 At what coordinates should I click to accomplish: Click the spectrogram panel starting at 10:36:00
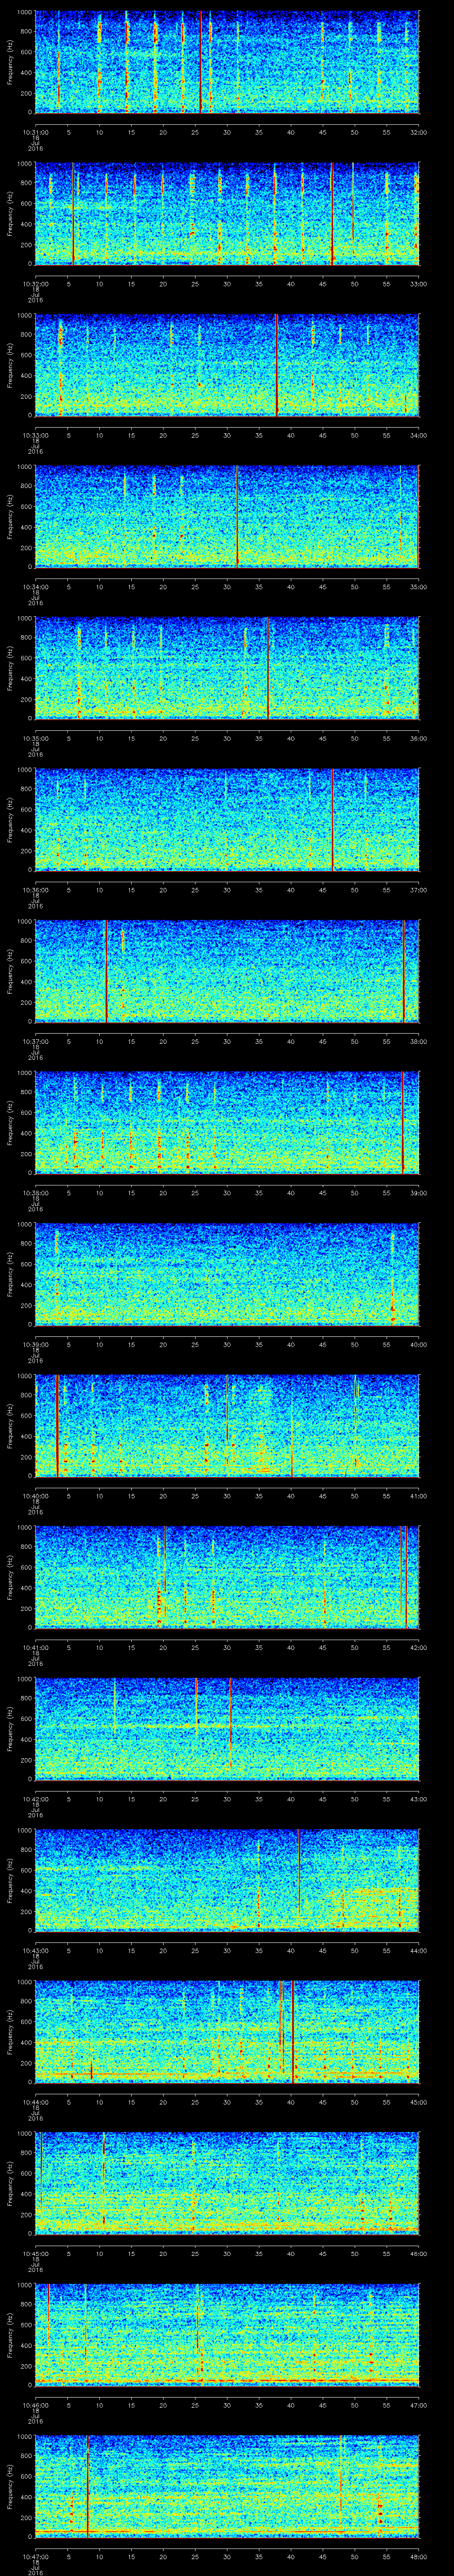tap(227, 819)
